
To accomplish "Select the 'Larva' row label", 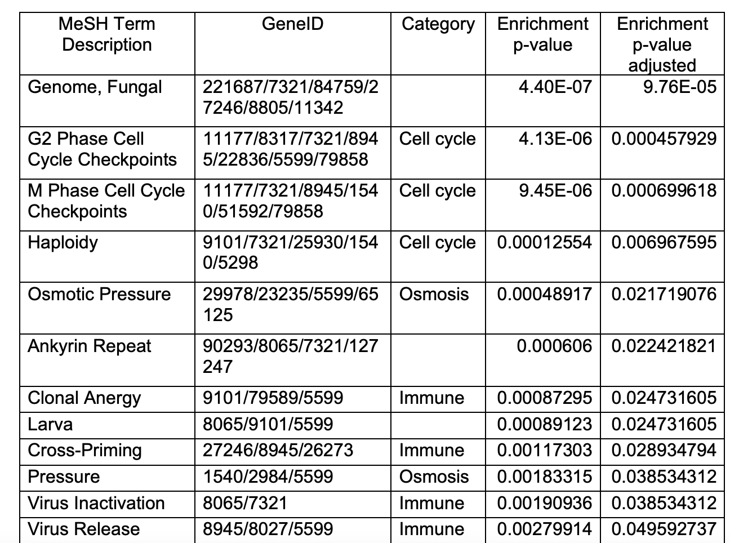I will point(50,424).
